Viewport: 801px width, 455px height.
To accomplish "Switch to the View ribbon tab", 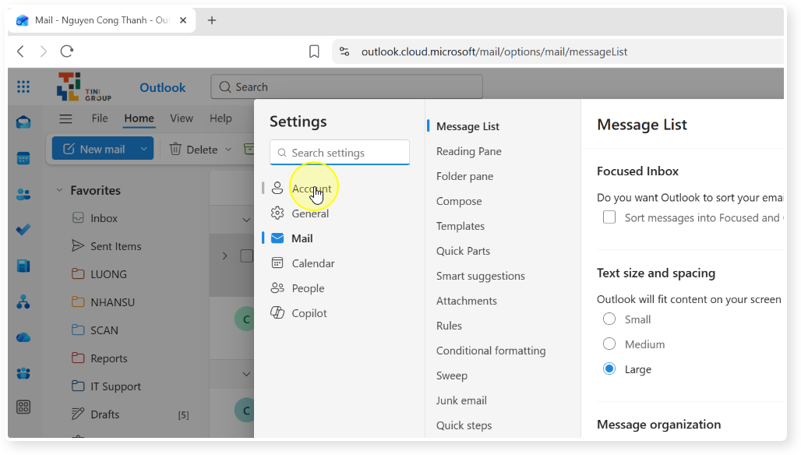I will (182, 118).
